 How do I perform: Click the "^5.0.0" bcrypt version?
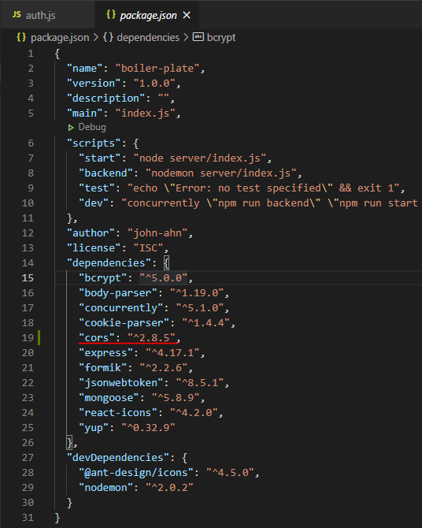pyautogui.click(x=164, y=278)
